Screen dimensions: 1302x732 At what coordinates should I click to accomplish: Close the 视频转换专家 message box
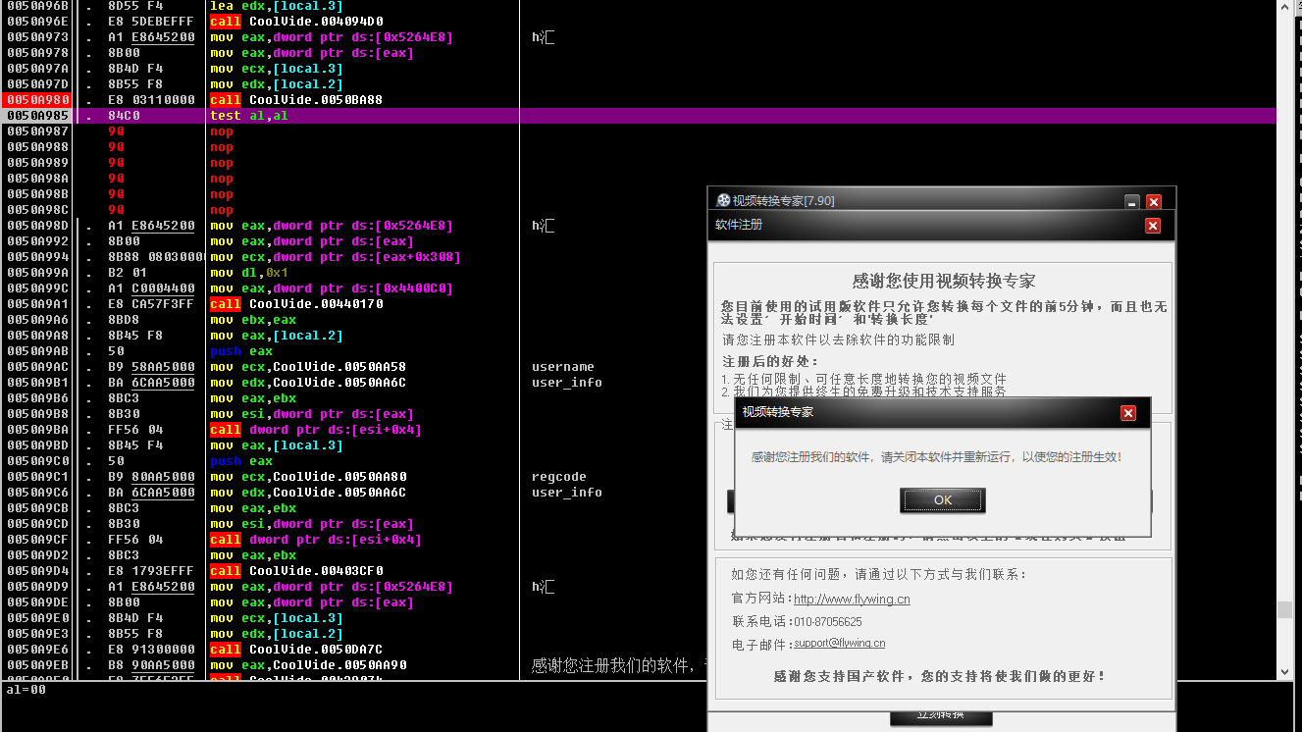point(1128,413)
